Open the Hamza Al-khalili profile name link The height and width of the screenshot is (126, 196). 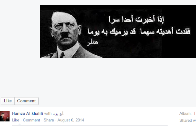(28, 113)
